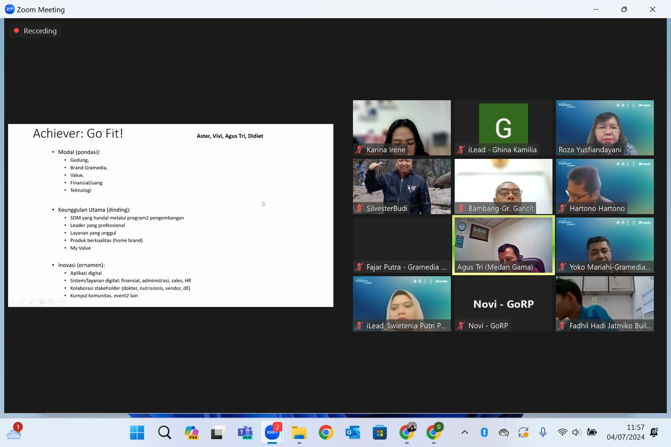Click the 'Fadhil Hadi Jatmiko Buil...' name label

pyautogui.click(x=611, y=326)
